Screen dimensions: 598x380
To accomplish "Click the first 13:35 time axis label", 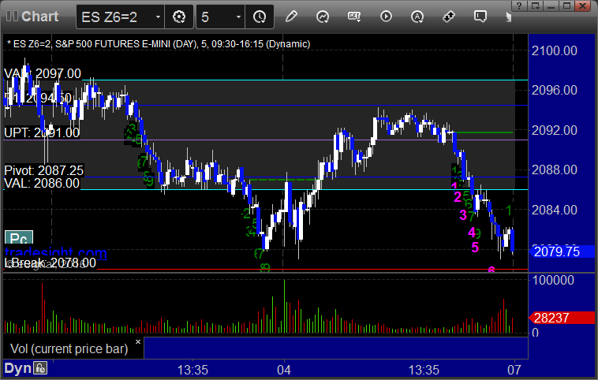I will (192, 370).
